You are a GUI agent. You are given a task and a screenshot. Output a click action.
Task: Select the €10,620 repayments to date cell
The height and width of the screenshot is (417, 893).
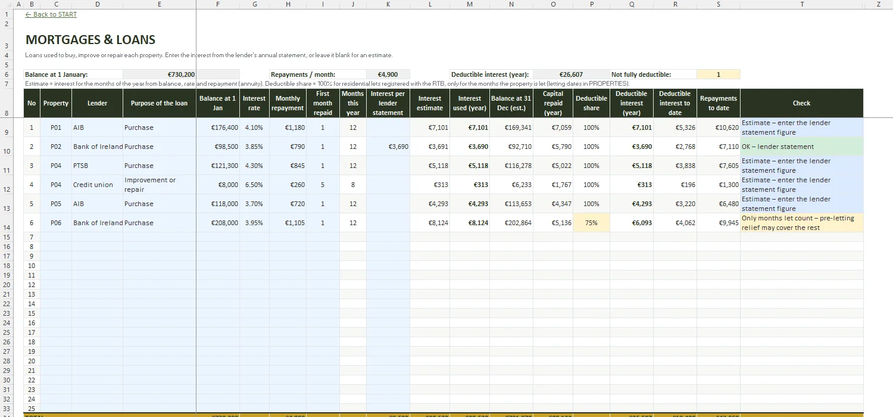[x=719, y=127]
